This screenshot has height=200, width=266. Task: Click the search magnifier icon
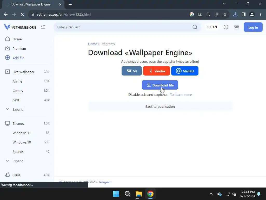click(x=195, y=27)
